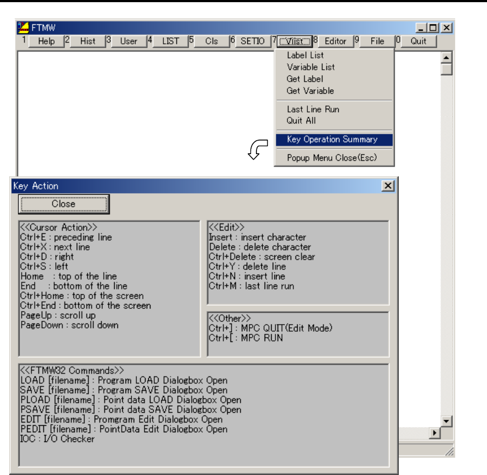Close the Key Action dialog with X

pos(388,186)
